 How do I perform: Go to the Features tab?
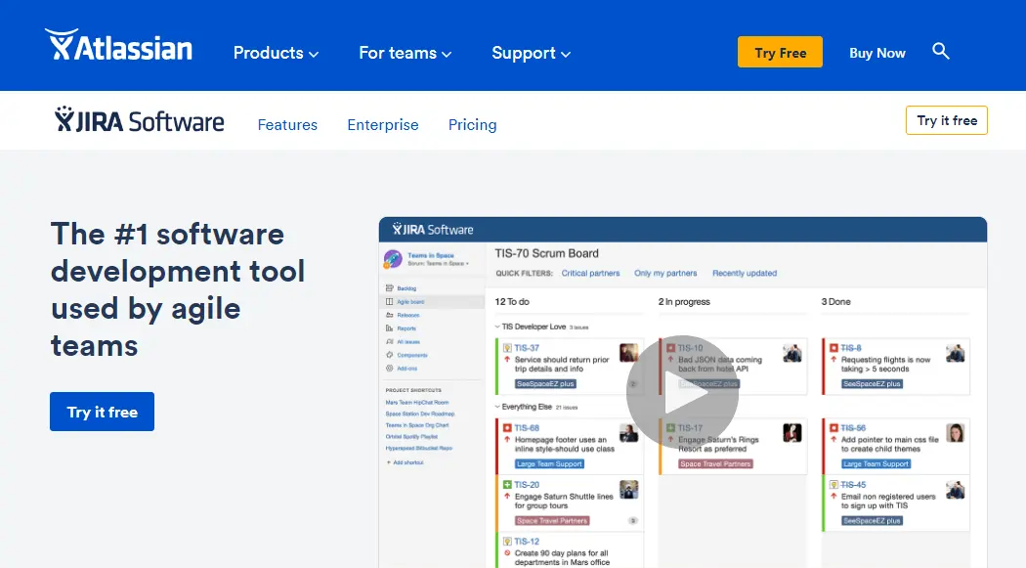[287, 124]
